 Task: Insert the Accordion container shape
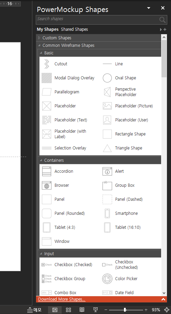click(46, 171)
